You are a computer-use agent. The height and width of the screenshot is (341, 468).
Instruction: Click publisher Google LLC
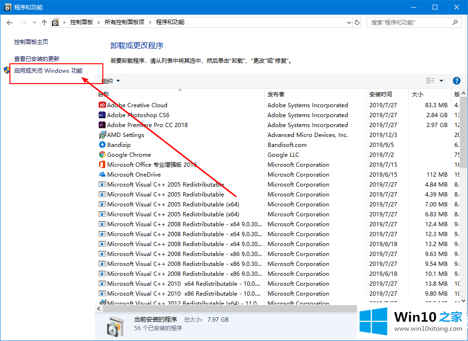coord(283,154)
